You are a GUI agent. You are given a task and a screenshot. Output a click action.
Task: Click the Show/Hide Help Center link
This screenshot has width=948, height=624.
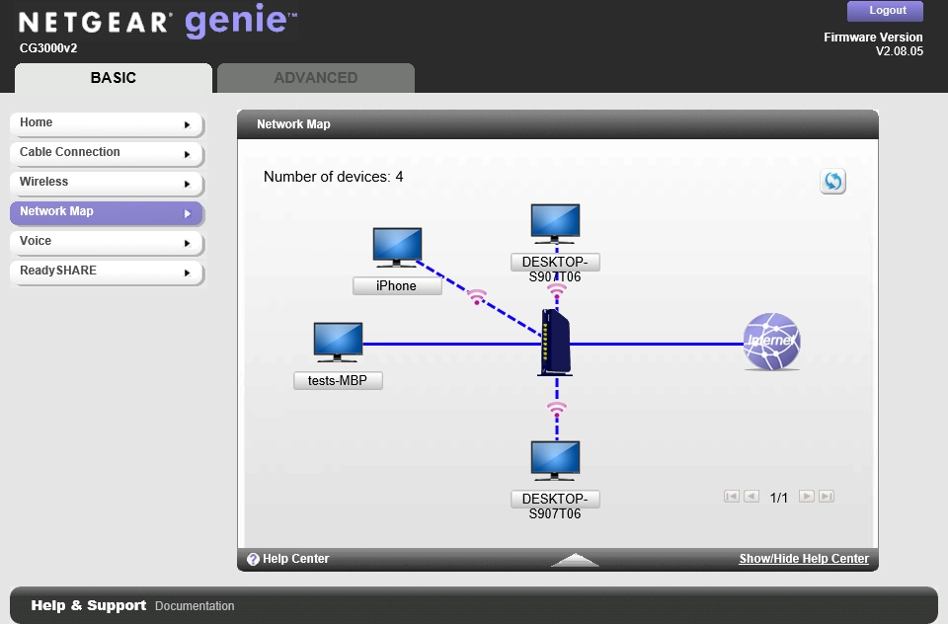pos(804,559)
